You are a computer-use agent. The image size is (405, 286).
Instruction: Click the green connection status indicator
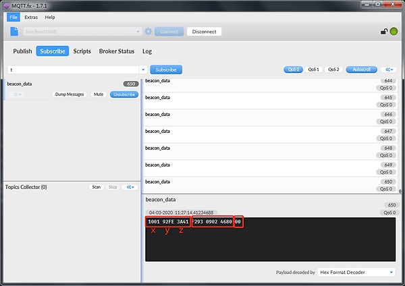394,32
